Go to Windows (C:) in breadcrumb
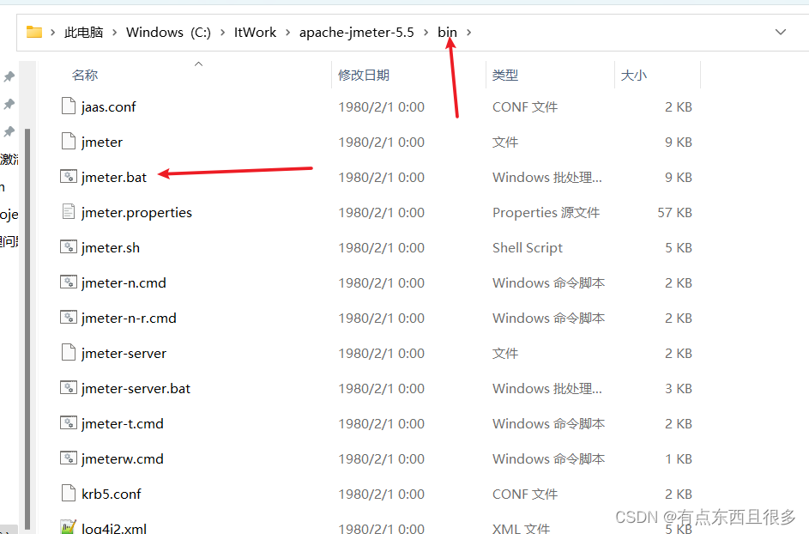 pos(169,33)
